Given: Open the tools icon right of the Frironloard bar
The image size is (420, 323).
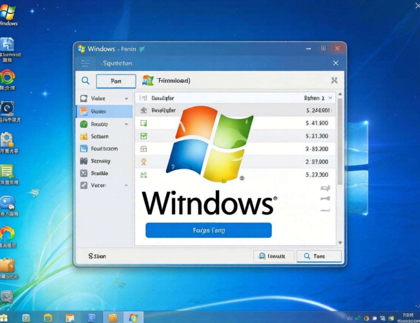Looking at the screenshot, I should pyautogui.click(x=334, y=80).
